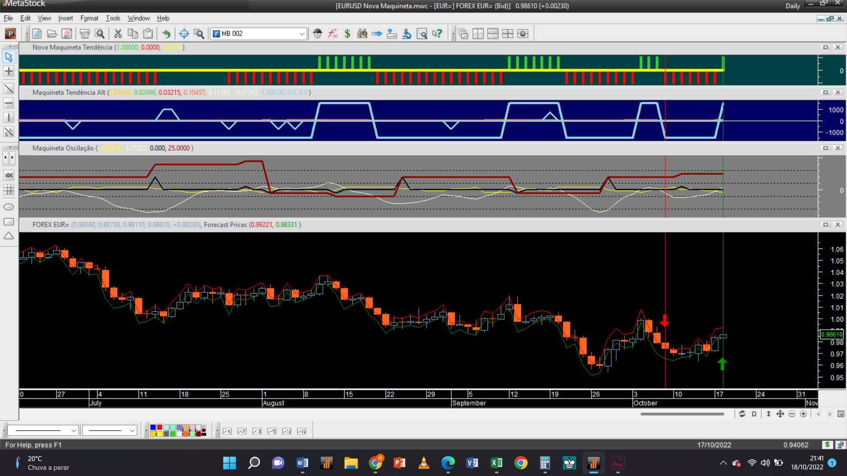Open the Indicator Builder fx icon
Viewport: 847px width, 476px height.
point(333,33)
